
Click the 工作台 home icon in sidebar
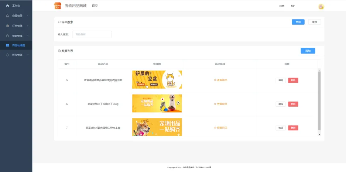pyautogui.click(x=7, y=6)
